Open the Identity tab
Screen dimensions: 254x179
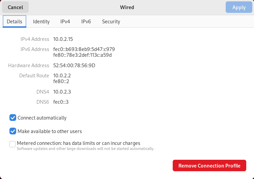coord(41,21)
